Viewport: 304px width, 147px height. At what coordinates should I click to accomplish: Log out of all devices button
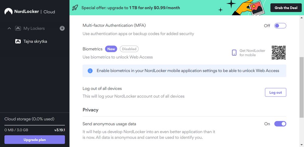275,92
